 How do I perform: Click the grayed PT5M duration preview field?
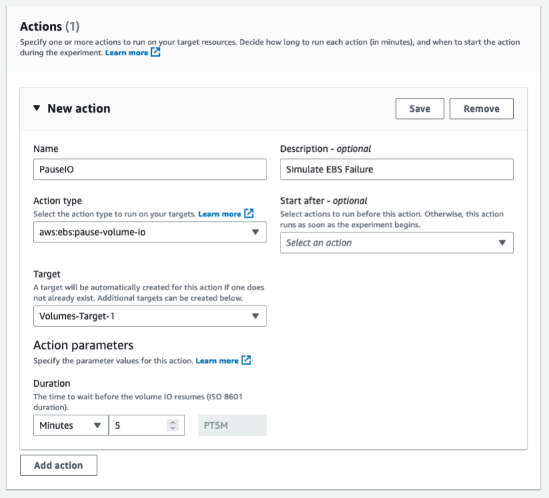(231, 425)
